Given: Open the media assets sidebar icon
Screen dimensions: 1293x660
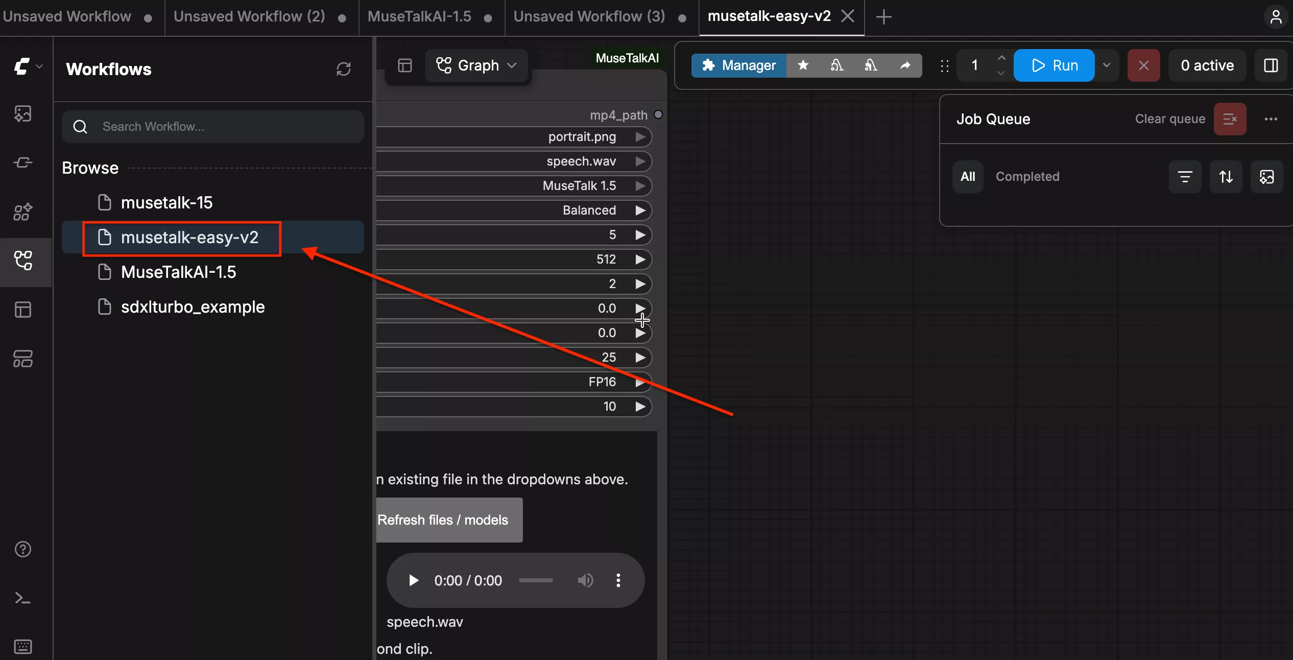Looking at the screenshot, I should click(23, 113).
